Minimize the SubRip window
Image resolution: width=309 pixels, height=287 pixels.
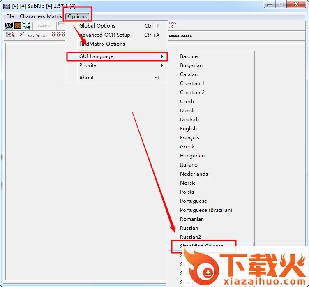(270, 5)
